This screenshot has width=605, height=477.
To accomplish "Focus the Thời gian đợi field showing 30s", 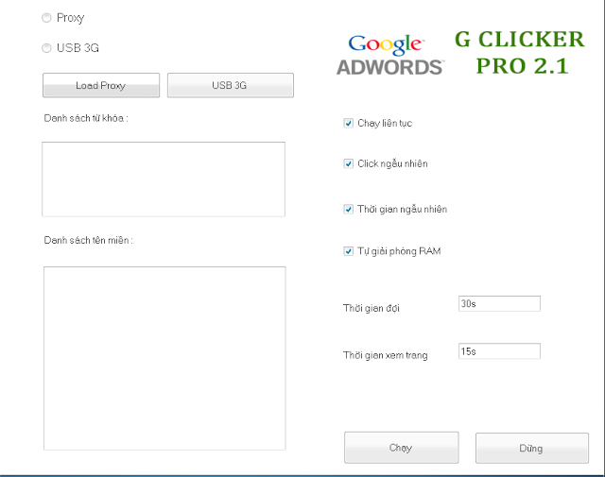I will coord(499,304).
